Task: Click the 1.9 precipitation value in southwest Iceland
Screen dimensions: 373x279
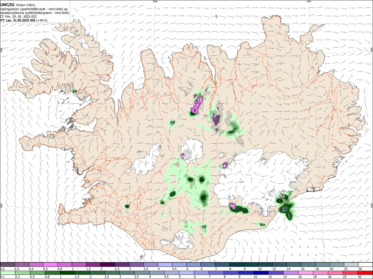Action: [127, 206]
